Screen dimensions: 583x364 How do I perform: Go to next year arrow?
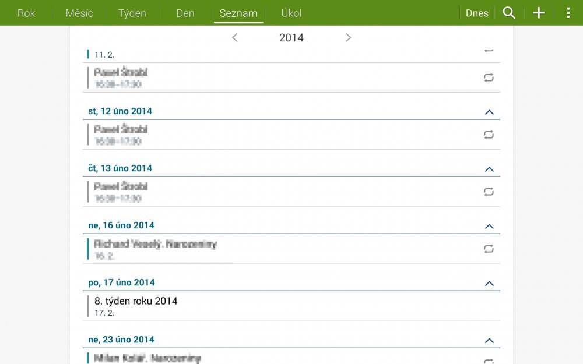point(348,38)
